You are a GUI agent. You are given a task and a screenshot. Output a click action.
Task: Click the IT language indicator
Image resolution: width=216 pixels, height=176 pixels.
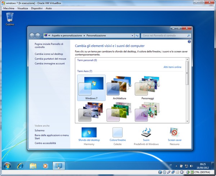pos(171,165)
